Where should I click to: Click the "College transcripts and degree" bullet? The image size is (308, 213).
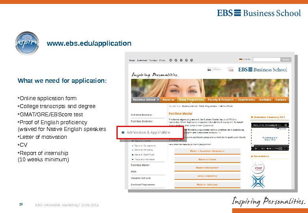click(x=58, y=106)
